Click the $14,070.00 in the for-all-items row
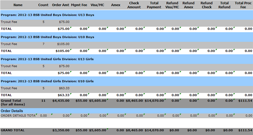Image resolution: width=253 pixels, height=135 pixels. click(x=154, y=101)
